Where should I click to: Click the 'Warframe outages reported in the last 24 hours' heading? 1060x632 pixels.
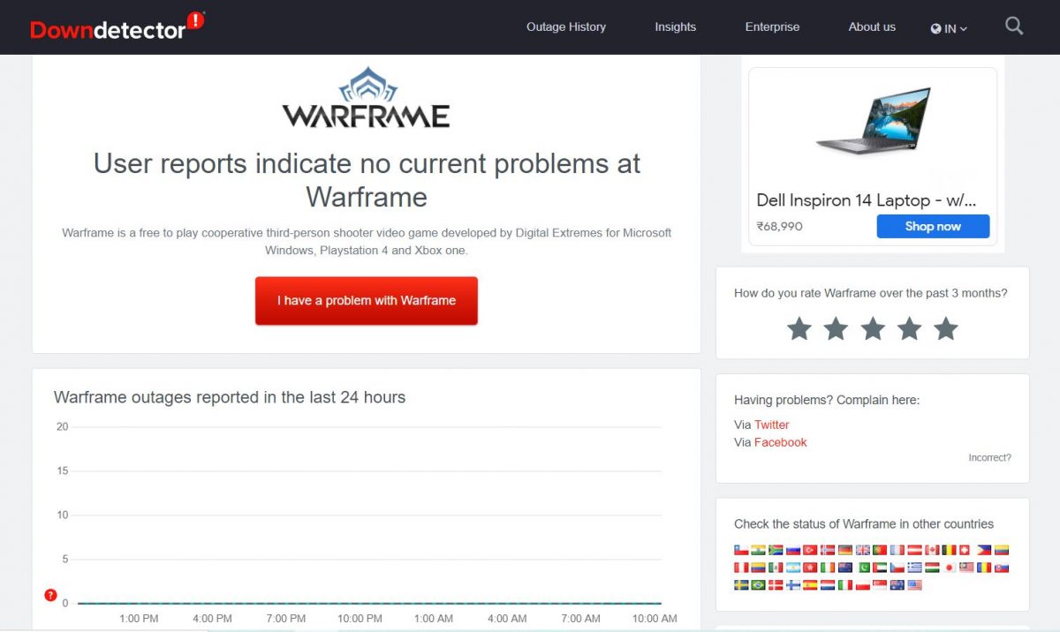pos(230,397)
